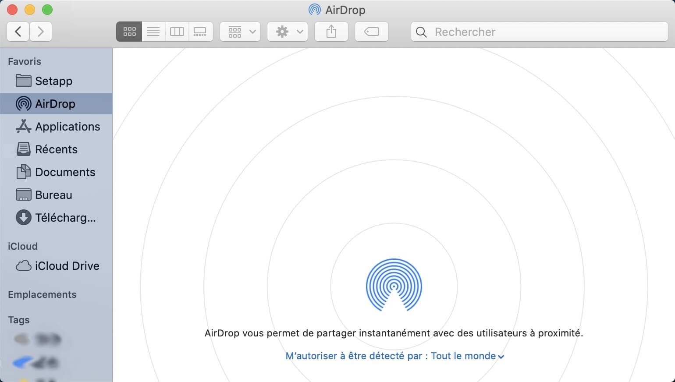675x382 pixels.
Task: Click the magnifying glass search icon
Action: coord(421,32)
